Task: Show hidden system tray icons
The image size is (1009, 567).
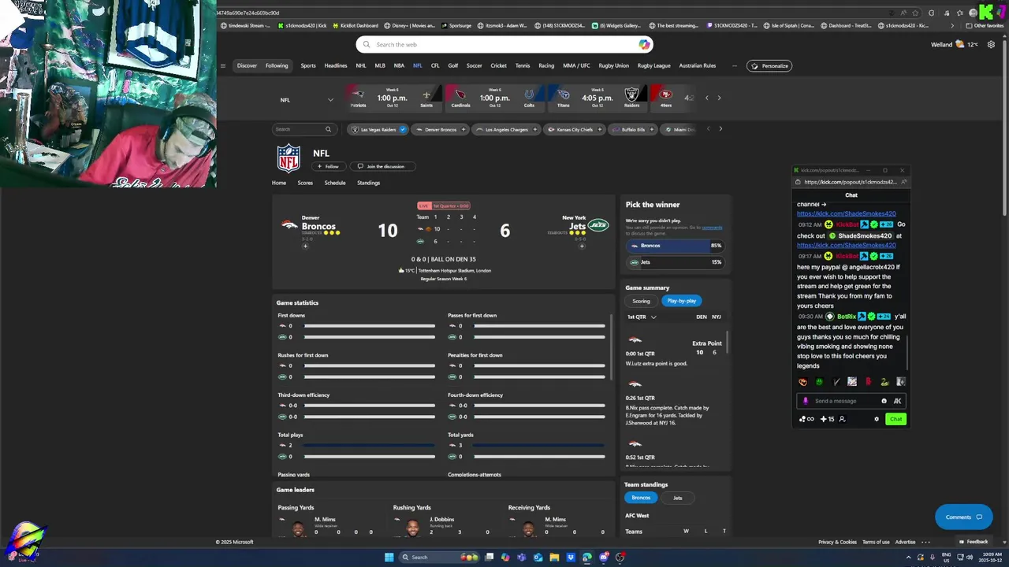Action: pyautogui.click(x=909, y=558)
